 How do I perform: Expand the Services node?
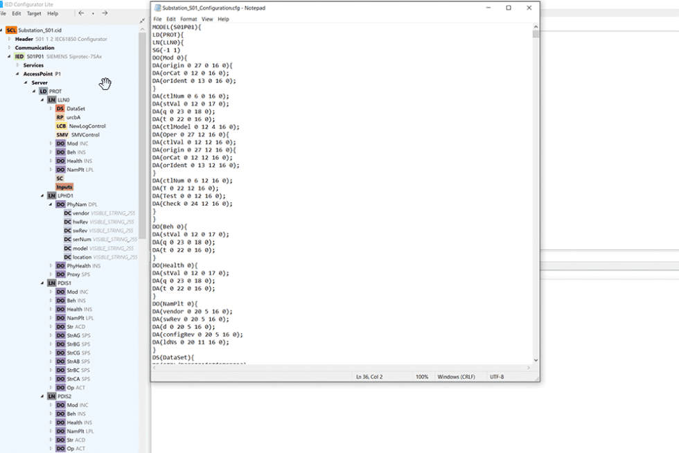coord(17,65)
